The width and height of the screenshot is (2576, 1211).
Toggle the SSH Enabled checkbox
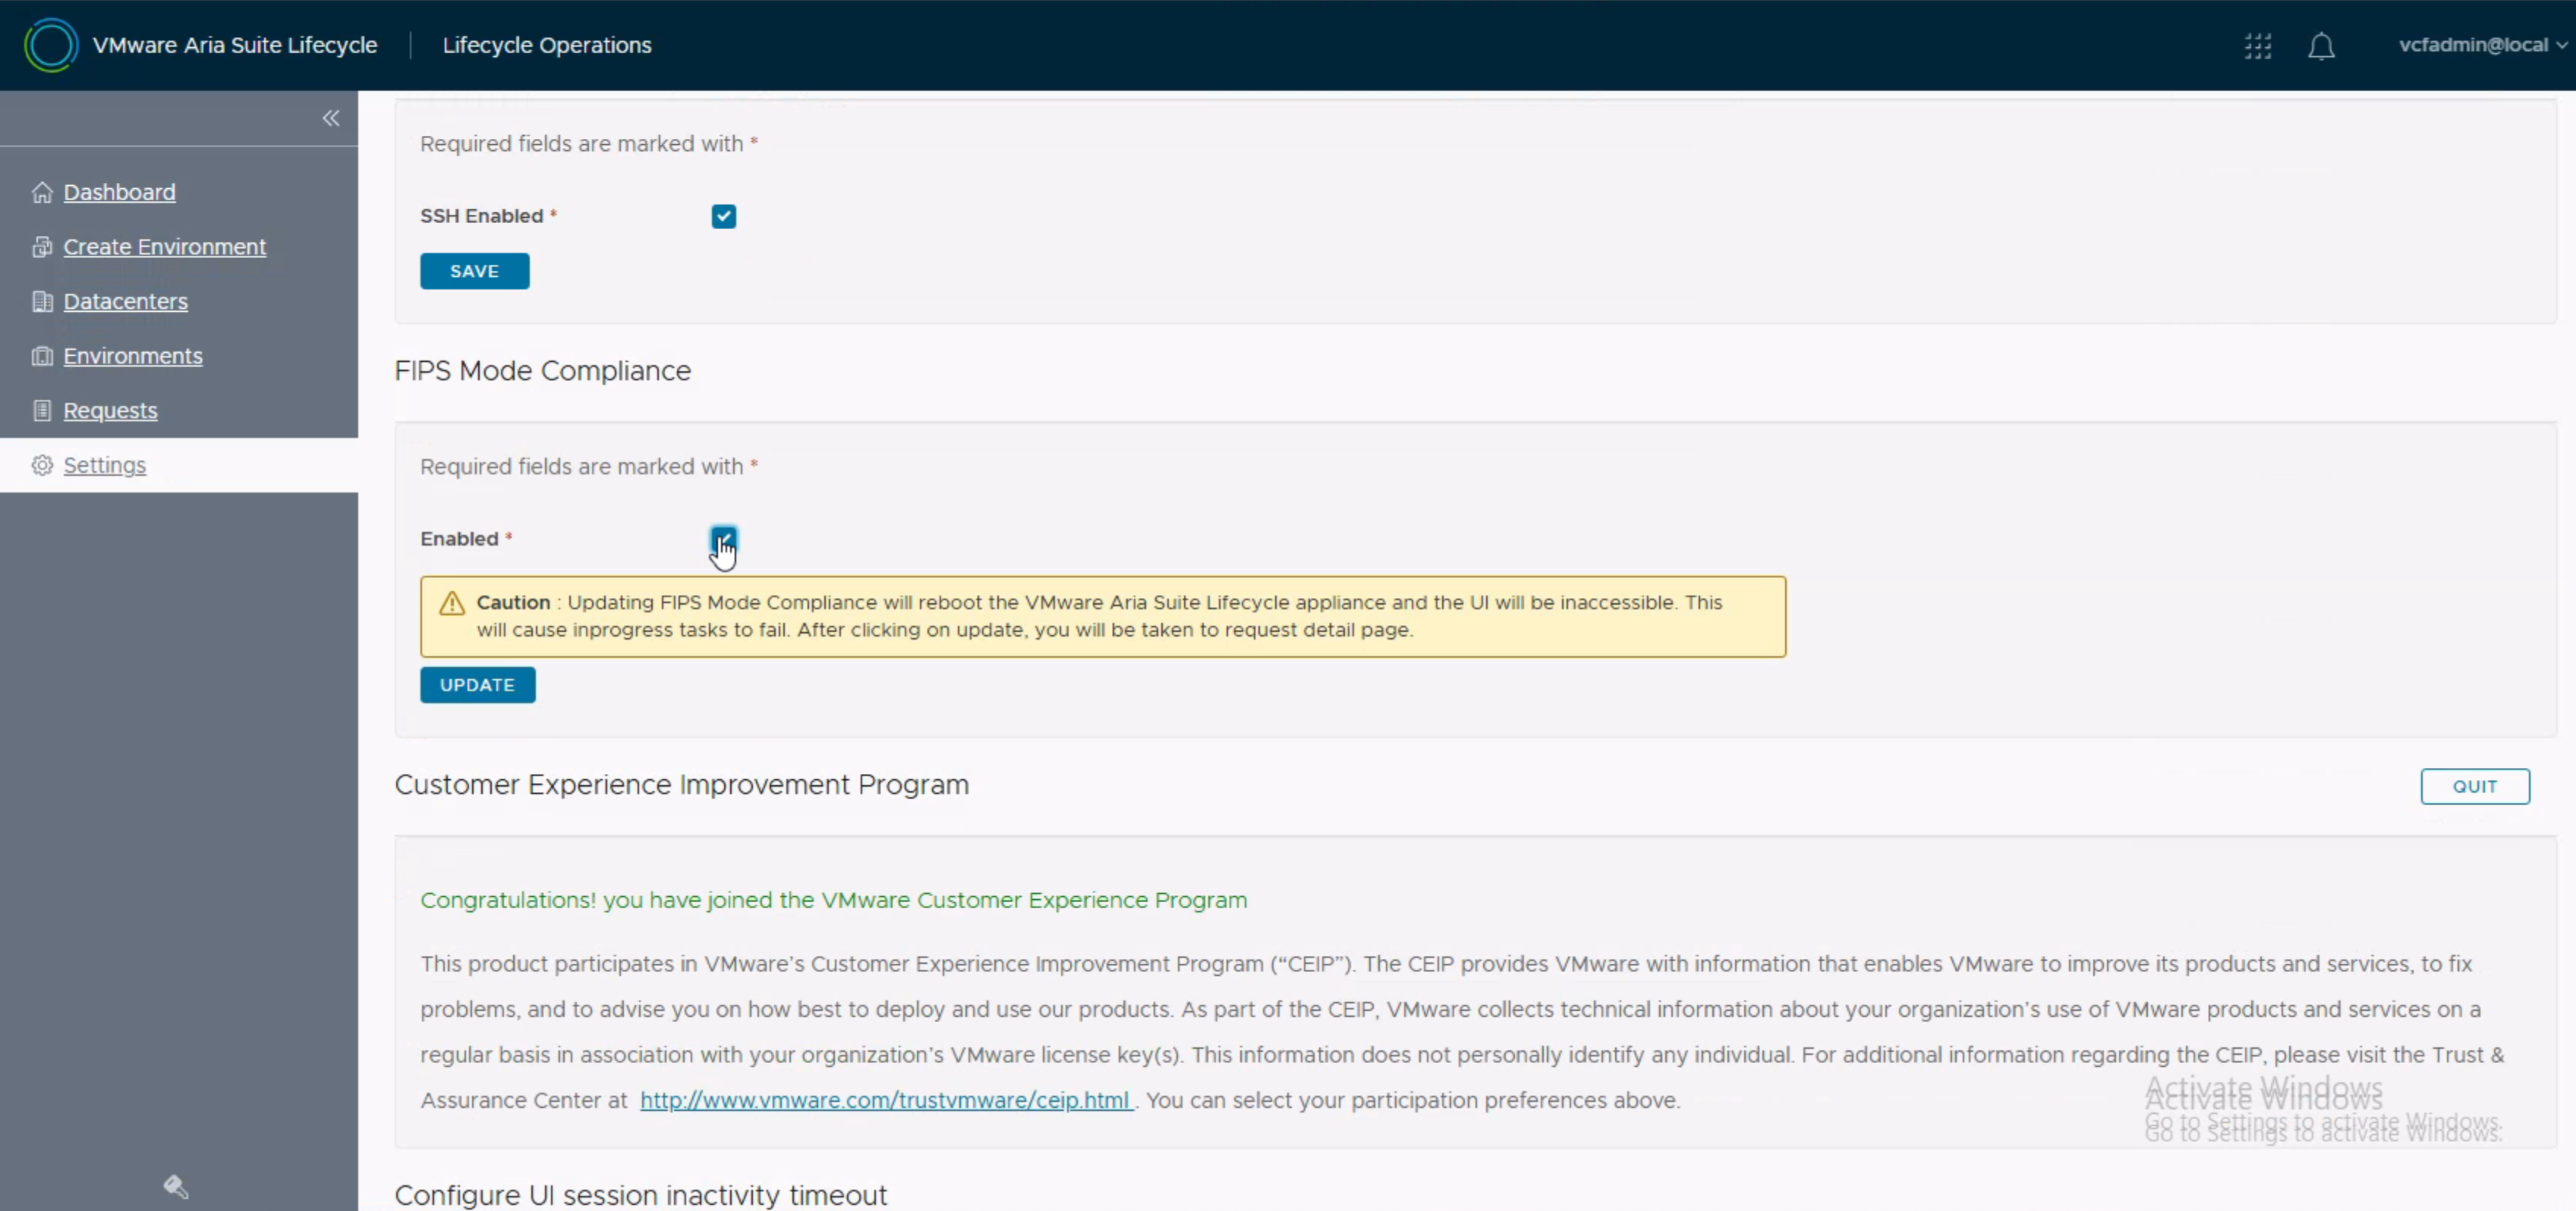coord(723,216)
